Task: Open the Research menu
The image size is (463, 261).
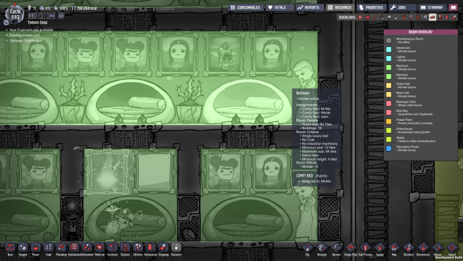Action: [340, 8]
